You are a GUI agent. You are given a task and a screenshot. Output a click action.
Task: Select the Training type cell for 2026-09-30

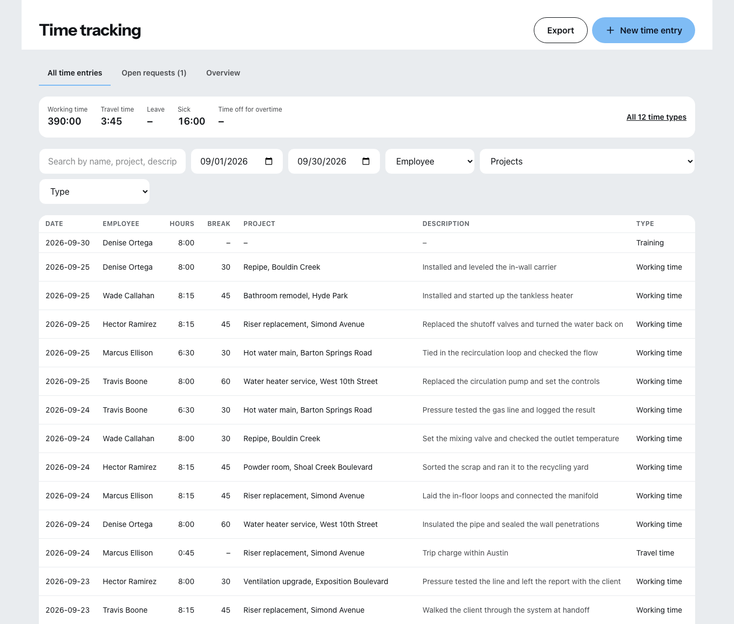click(650, 243)
